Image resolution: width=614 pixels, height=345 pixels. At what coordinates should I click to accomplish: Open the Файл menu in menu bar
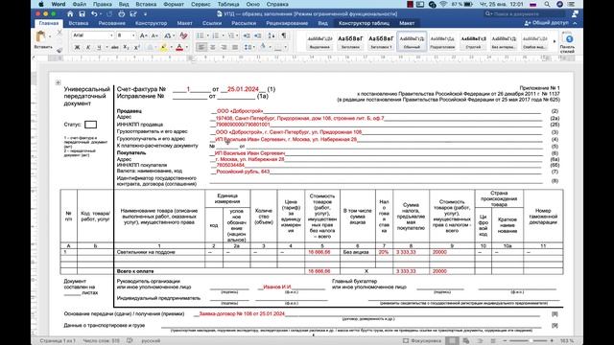[x=80, y=4]
